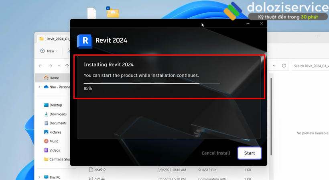Image resolution: width=329 pixels, height=180 pixels.
Task: Go back in File Explorer navigation
Action: (40, 66)
